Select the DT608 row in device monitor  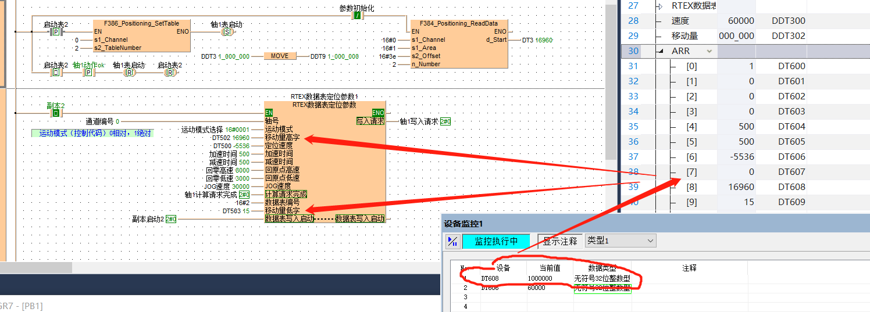point(490,278)
